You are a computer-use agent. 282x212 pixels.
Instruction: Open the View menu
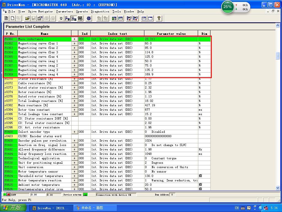[21, 11]
